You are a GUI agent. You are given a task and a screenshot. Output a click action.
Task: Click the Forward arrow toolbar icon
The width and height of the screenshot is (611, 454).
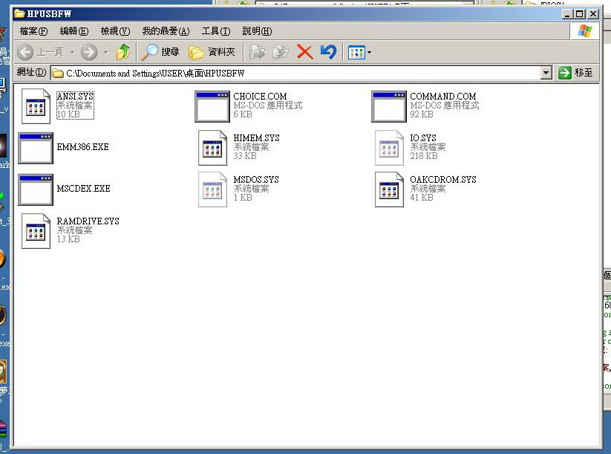89,52
